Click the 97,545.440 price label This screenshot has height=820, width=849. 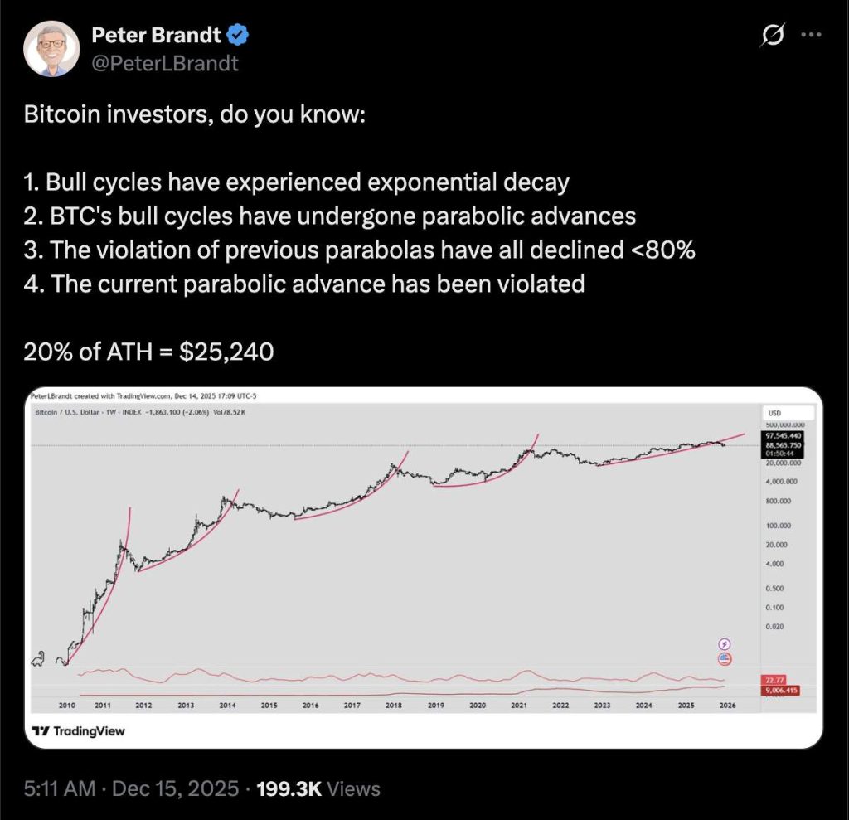(x=784, y=434)
